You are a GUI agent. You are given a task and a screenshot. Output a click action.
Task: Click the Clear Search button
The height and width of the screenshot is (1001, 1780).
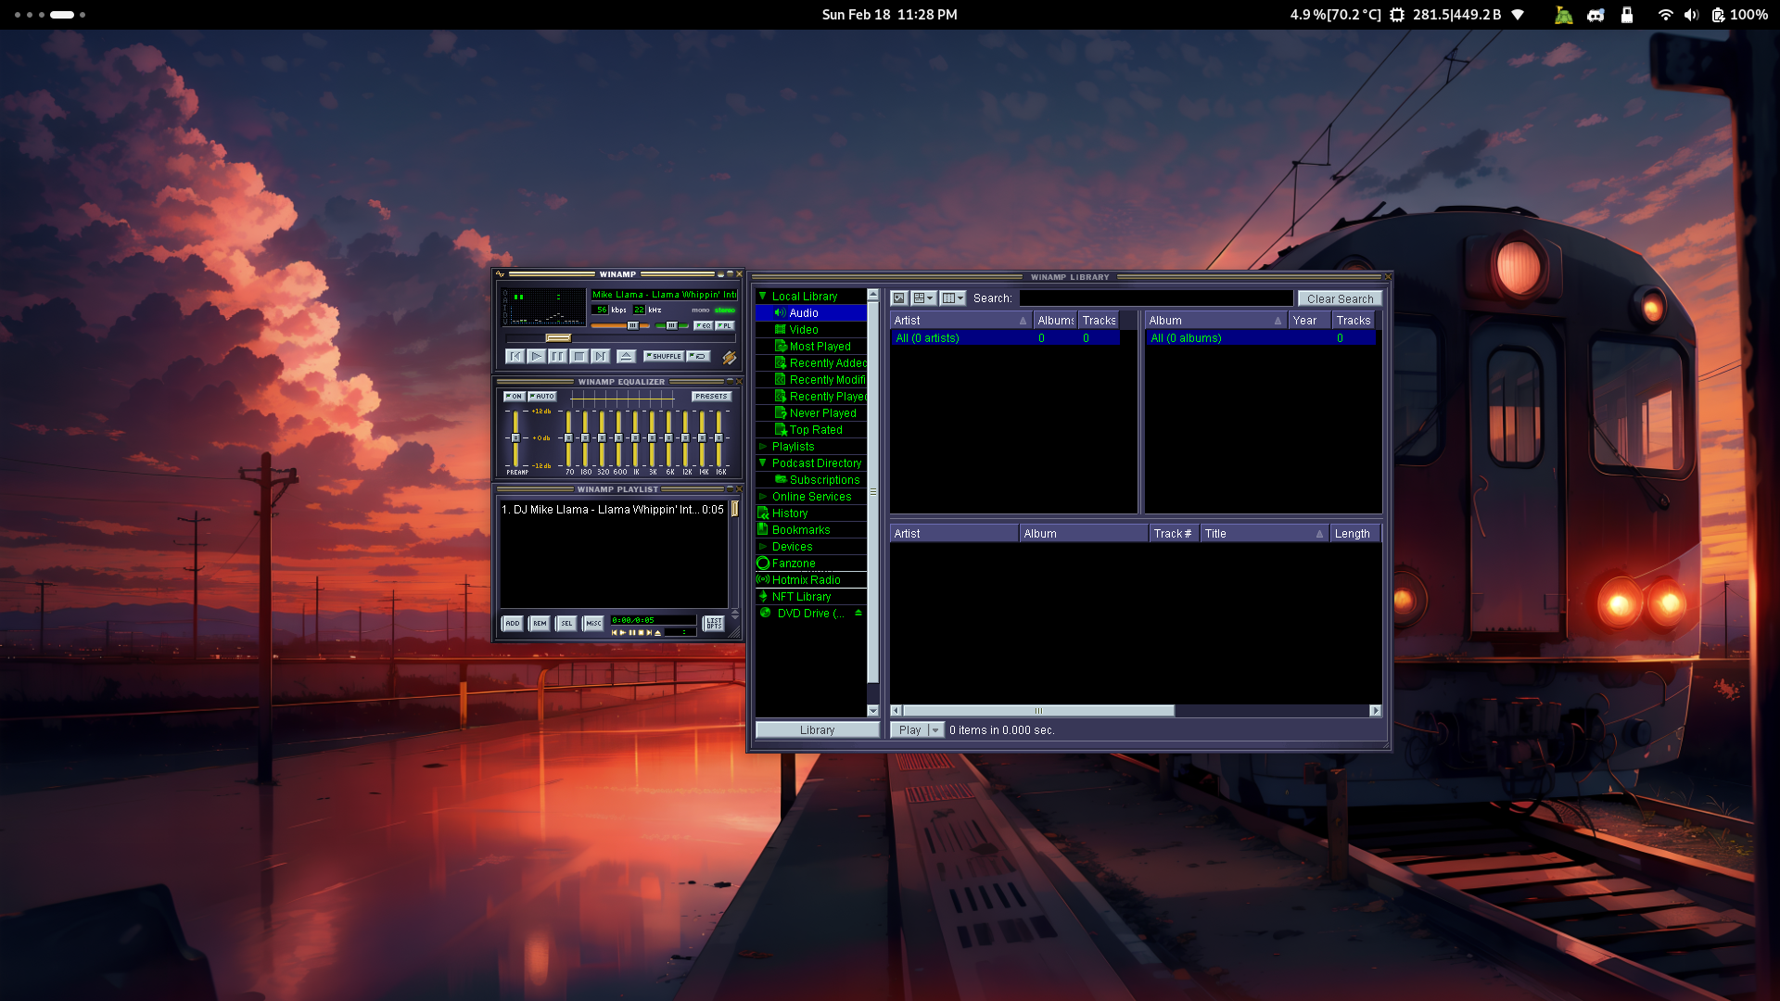pyautogui.click(x=1340, y=298)
